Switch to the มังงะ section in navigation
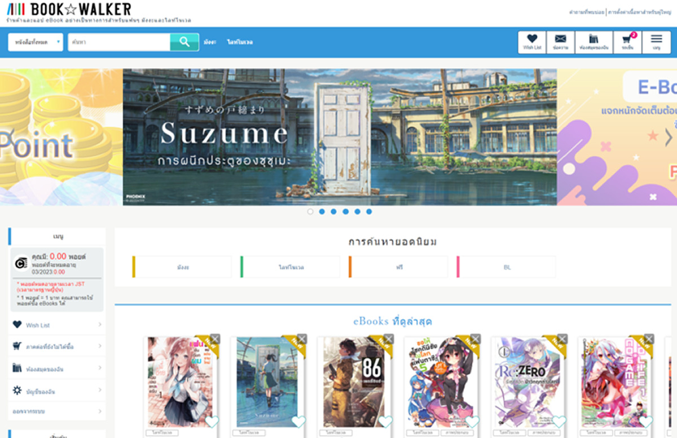677x438 pixels. pyautogui.click(x=211, y=42)
